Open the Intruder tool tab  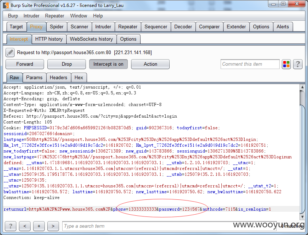pos(103,27)
